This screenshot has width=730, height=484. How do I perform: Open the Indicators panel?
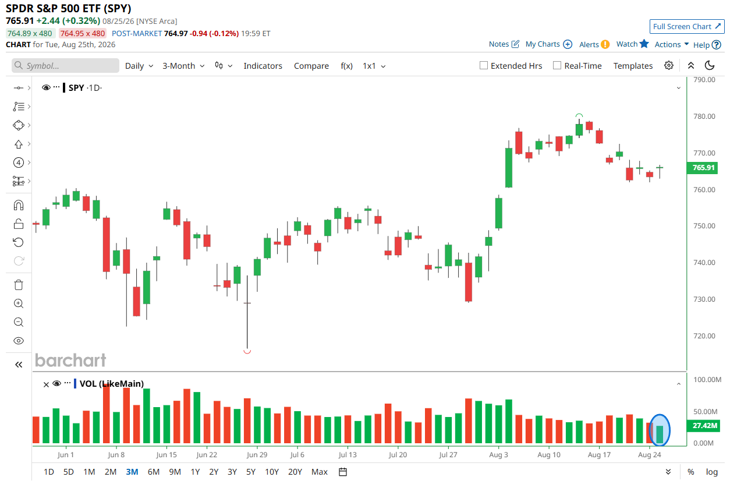(x=263, y=66)
